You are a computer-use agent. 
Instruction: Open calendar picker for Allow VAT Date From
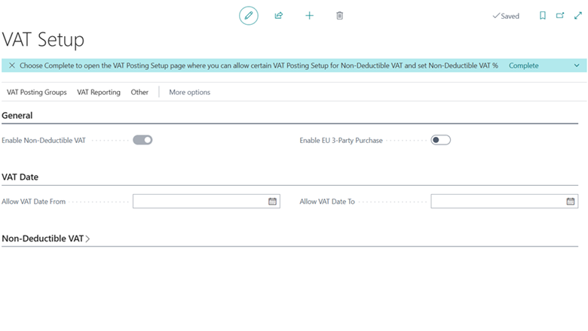click(273, 202)
